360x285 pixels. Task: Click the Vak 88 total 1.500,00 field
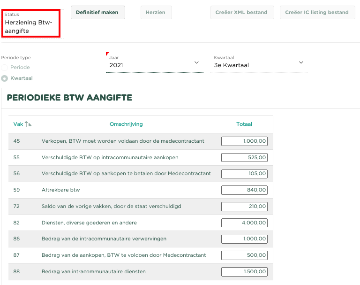click(244, 271)
